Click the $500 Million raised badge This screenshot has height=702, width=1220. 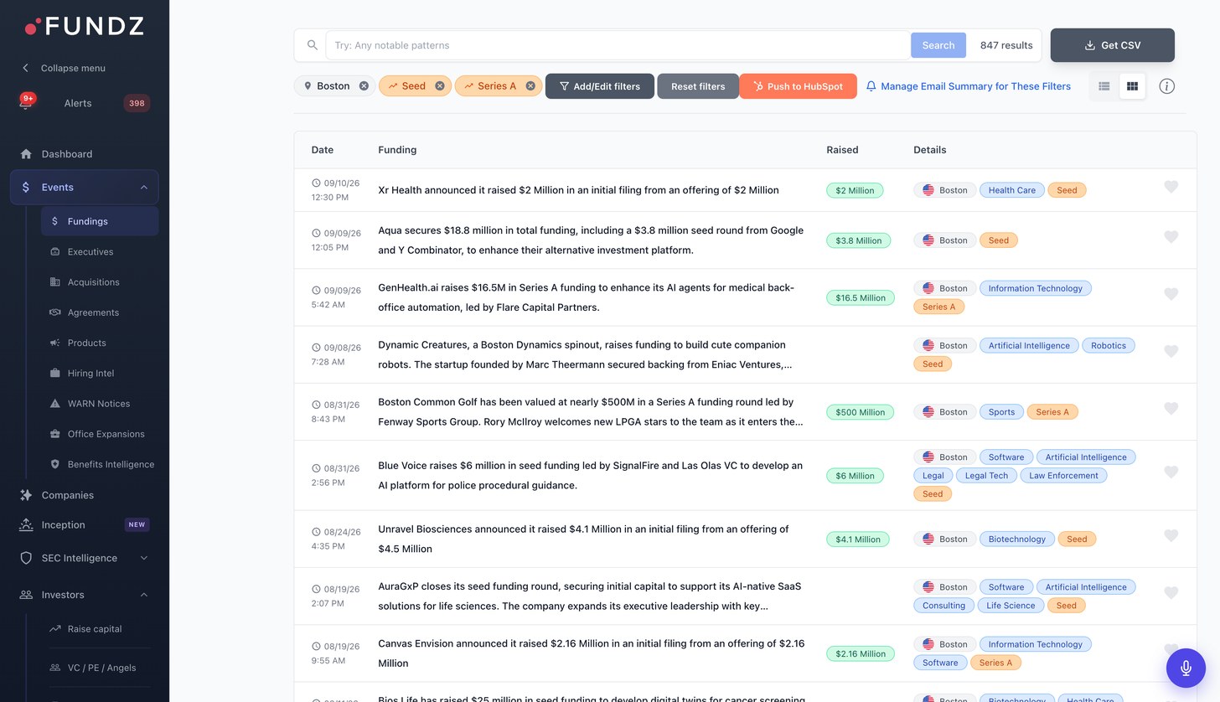point(861,412)
